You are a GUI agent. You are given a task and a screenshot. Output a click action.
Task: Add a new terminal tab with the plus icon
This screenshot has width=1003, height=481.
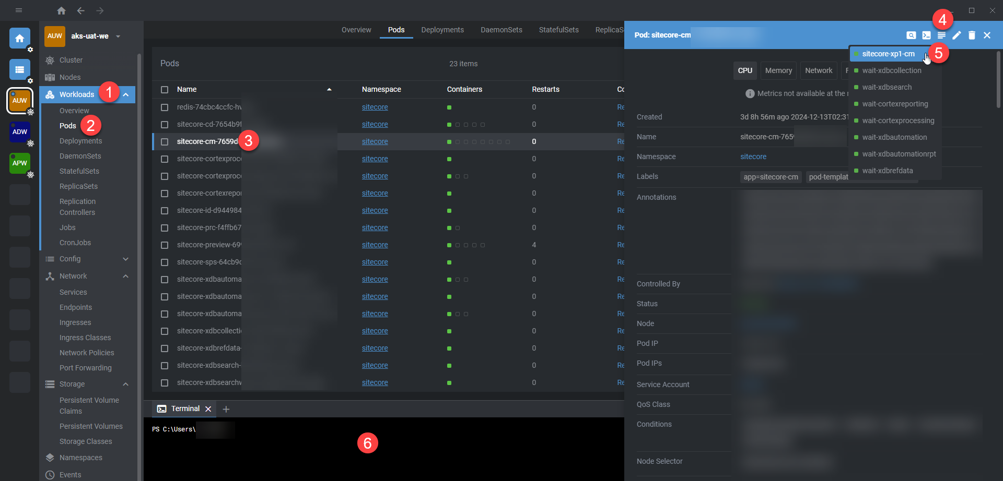click(x=226, y=409)
